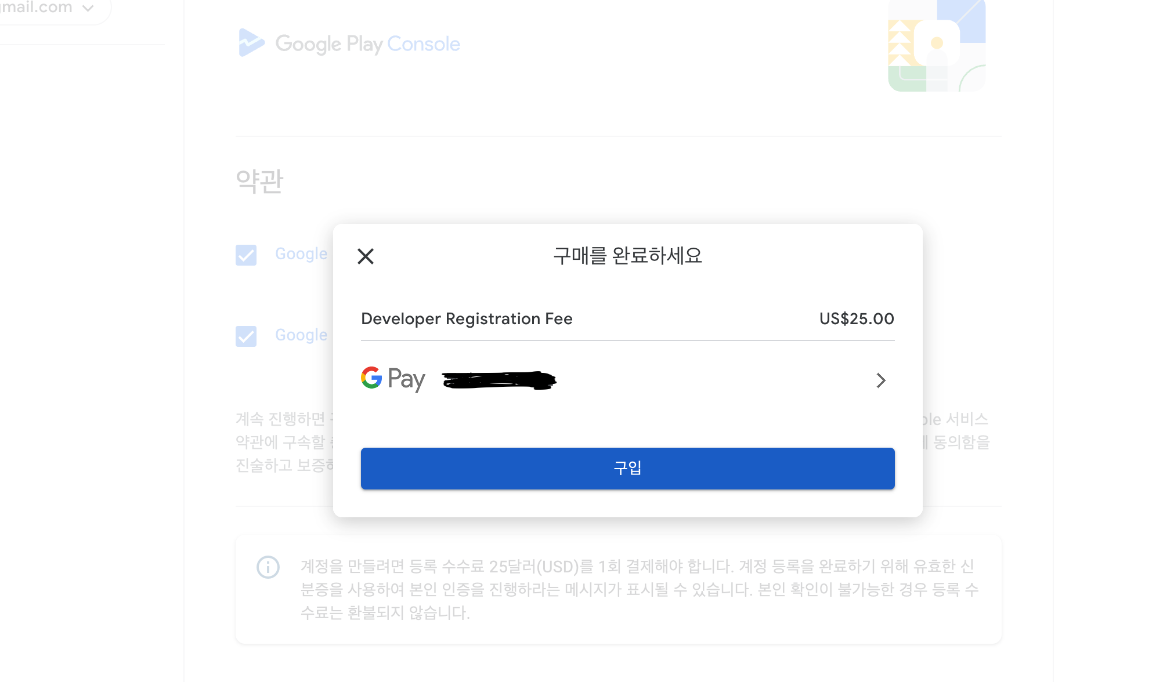
Task: Expand the email account dropdown arrow
Action: [88, 8]
